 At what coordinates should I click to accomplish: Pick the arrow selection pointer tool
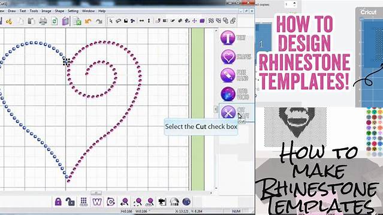(x=111, y=21)
